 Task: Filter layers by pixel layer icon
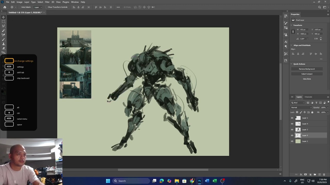coord(308,103)
